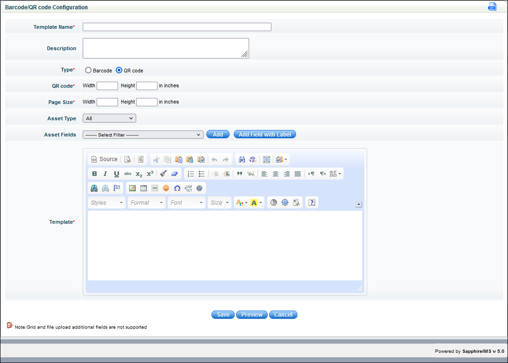Open the Find icon in the editor
The height and width of the screenshot is (363, 508).
[x=241, y=159]
